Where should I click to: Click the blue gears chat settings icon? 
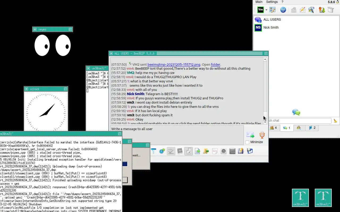[162, 151]
